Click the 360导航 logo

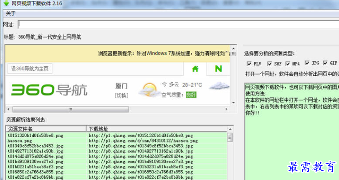click(x=49, y=90)
